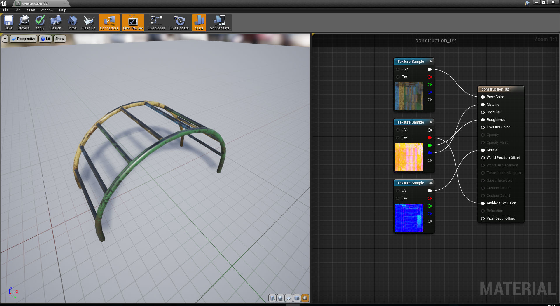This screenshot has width=560, height=306.
Task: Open the Edit menu
Action: click(17, 10)
